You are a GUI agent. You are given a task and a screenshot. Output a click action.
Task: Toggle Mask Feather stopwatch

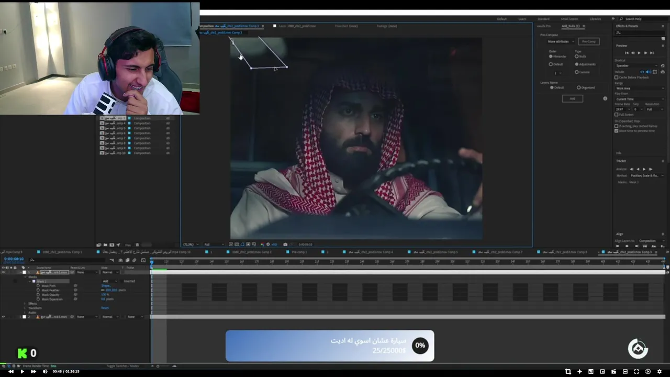(x=38, y=290)
